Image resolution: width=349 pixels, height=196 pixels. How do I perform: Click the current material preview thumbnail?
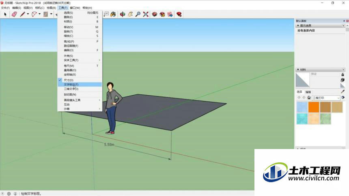[302, 80]
